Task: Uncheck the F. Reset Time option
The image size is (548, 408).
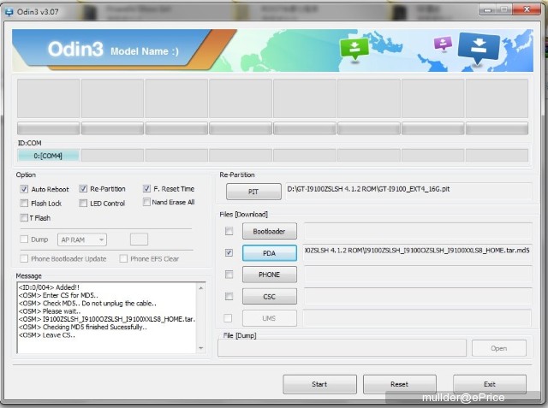Action: point(146,189)
